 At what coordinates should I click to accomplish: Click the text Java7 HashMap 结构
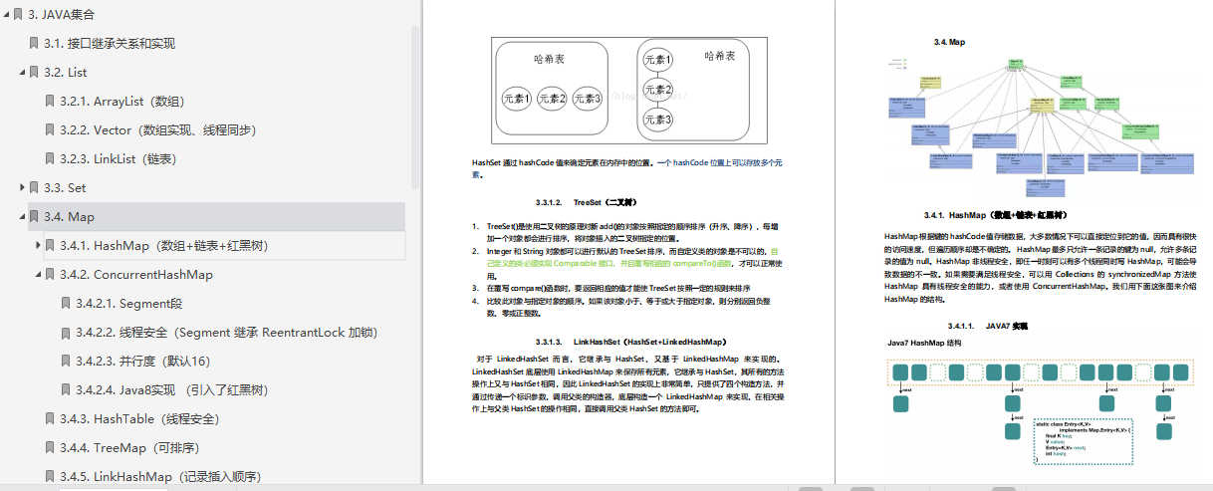pyautogui.click(x=924, y=342)
